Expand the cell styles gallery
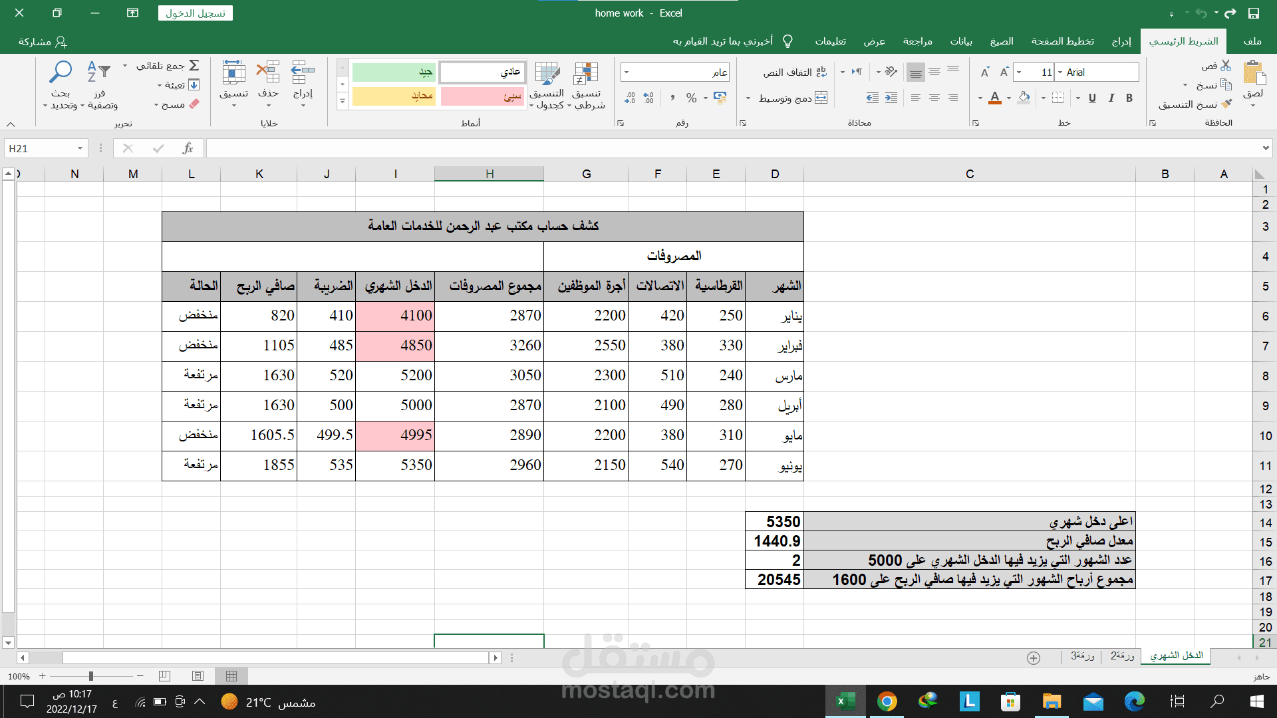Viewport: 1277px width, 718px height. [x=343, y=102]
